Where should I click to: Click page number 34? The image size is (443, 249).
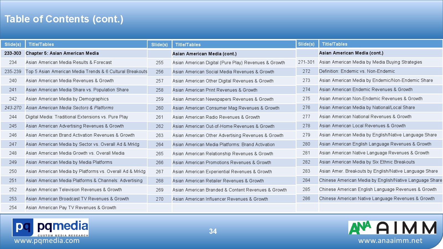click(x=213, y=231)
